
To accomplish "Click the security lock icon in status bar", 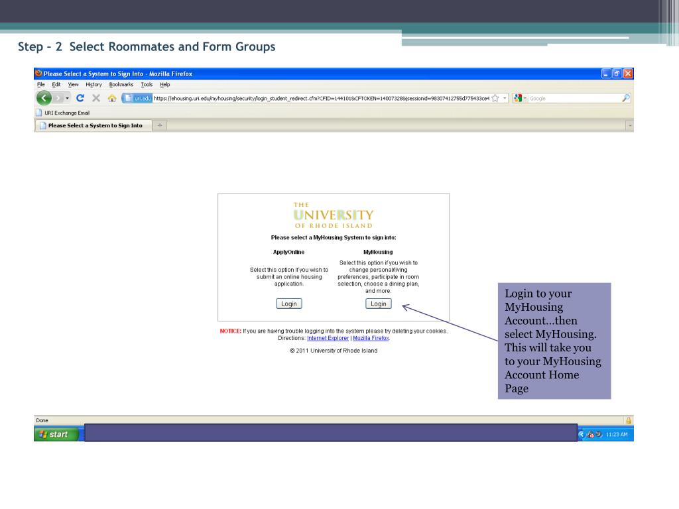I will (x=629, y=420).
